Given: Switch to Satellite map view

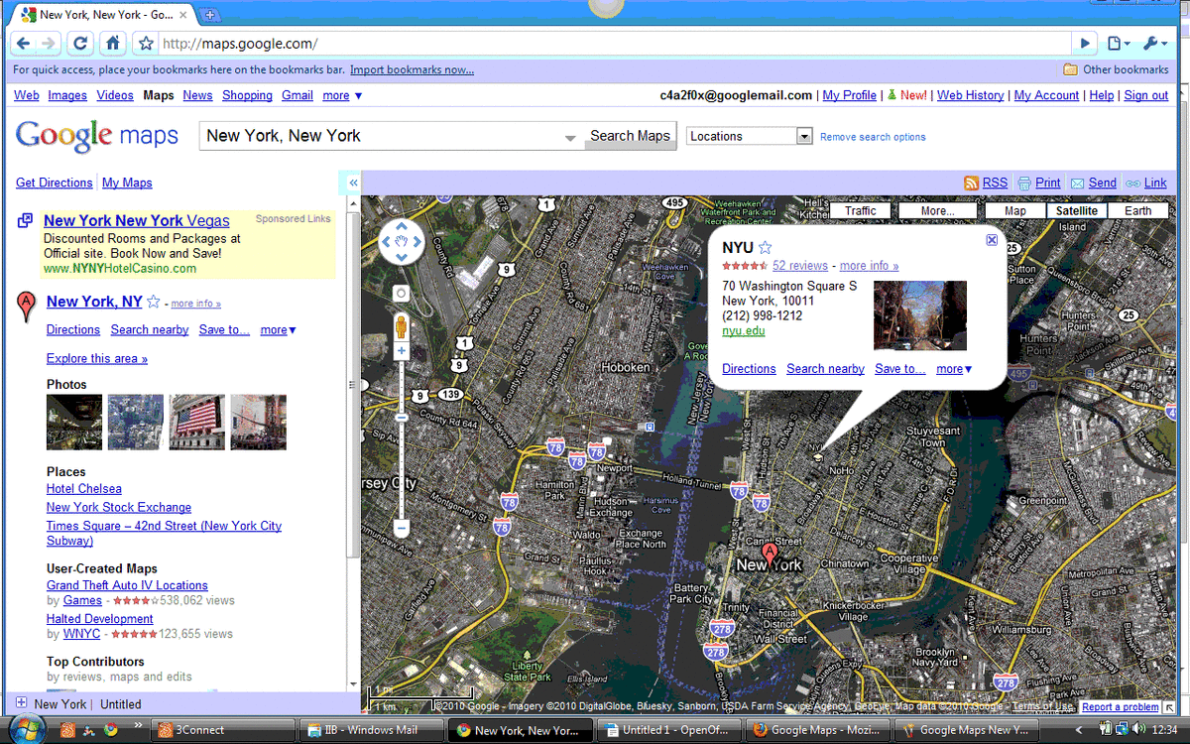Looking at the screenshot, I should coord(1076,210).
